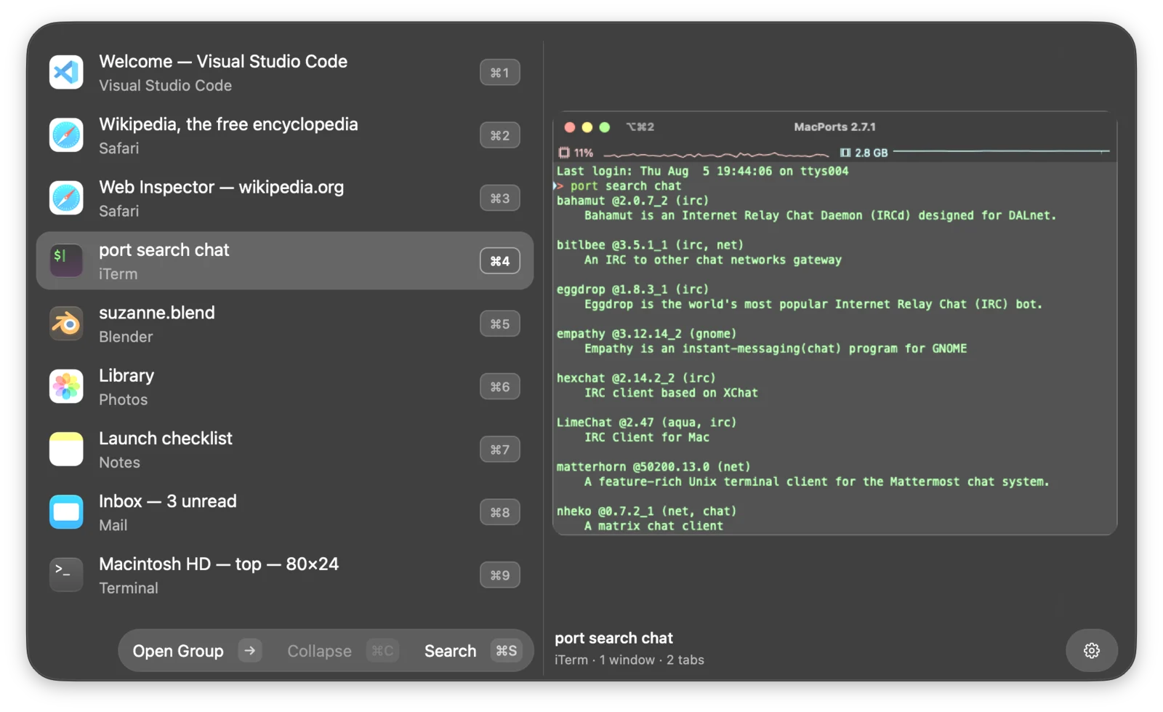
Task: Click the port search chat preview caption
Action: 613,638
